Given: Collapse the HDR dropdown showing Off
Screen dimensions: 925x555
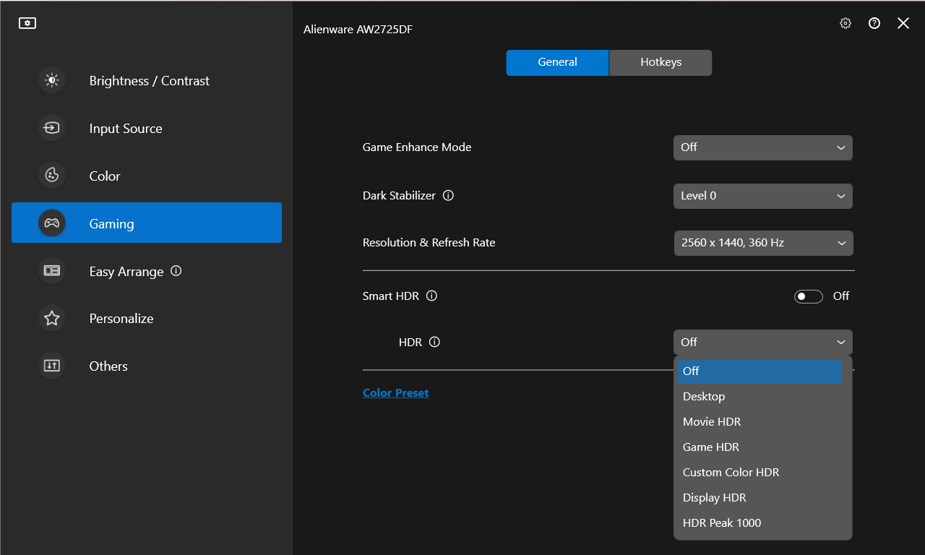Looking at the screenshot, I should (763, 342).
